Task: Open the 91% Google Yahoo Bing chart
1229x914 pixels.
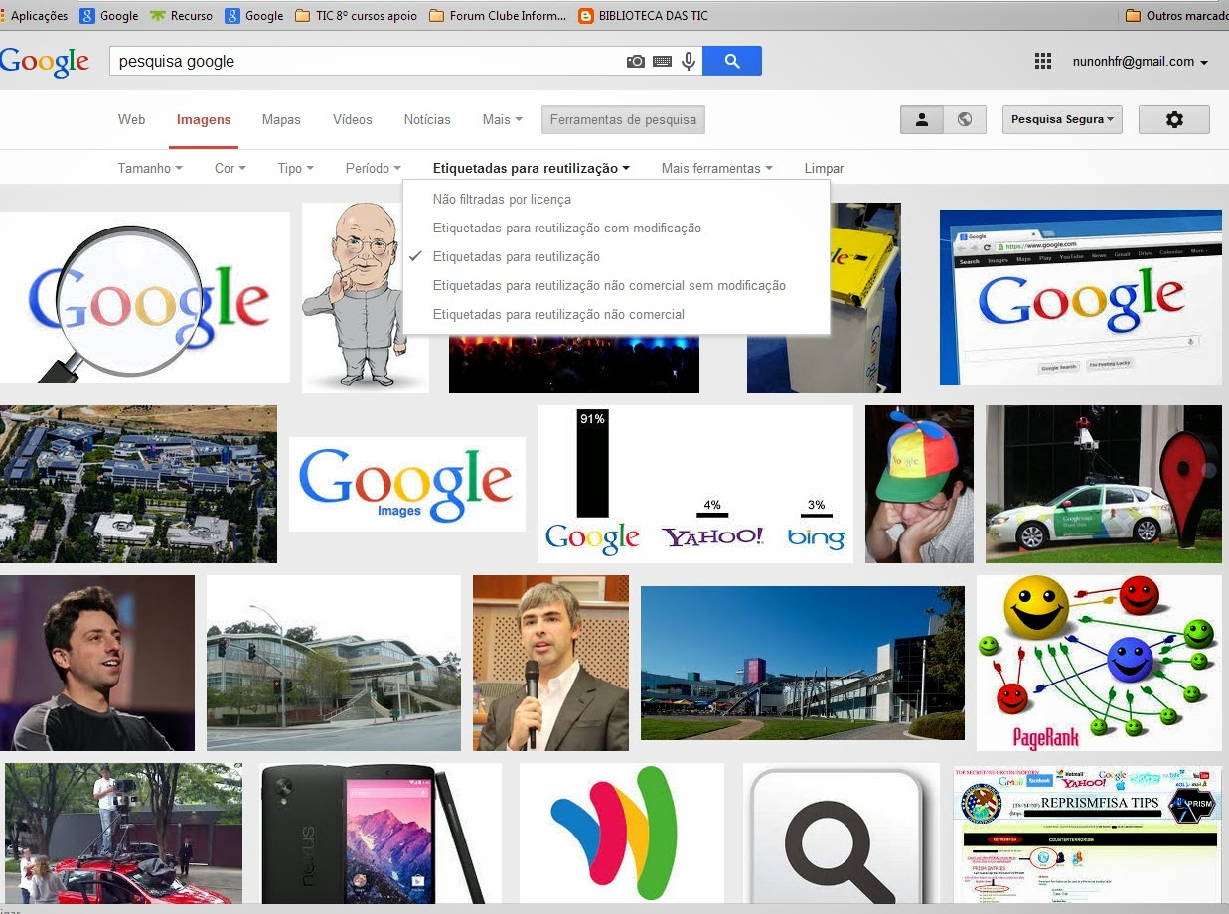Action: tap(695, 484)
